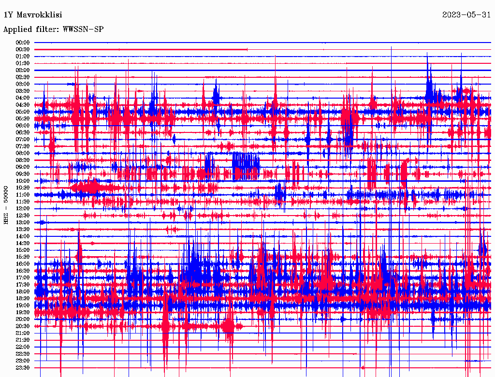Screen dimensions: 495x377
Task: Select the 12:00 time label
Action: pos(22,209)
